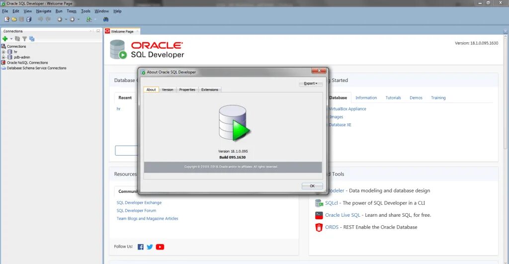Image resolution: width=509 pixels, height=264 pixels.
Task: Select the About tab in the dialog
Action: pos(151,89)
